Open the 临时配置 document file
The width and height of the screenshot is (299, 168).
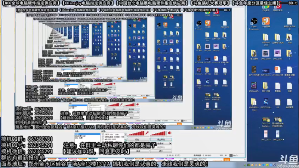289,103
